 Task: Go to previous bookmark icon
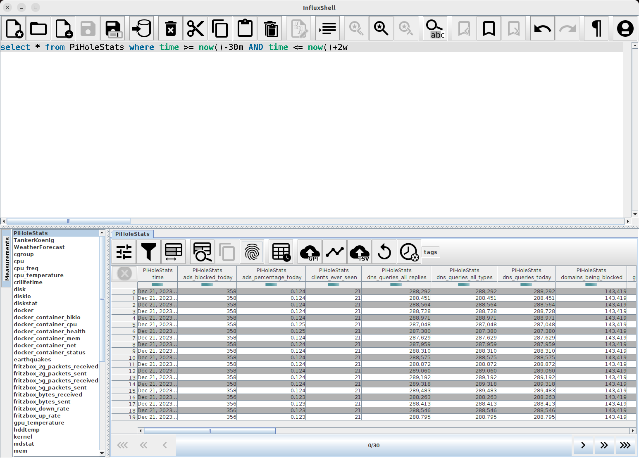click(464, 28)
